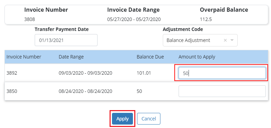Click the 09/03/2020 date range cell
271x128 pixels.
pyautogui.click(x=86, y=73)
